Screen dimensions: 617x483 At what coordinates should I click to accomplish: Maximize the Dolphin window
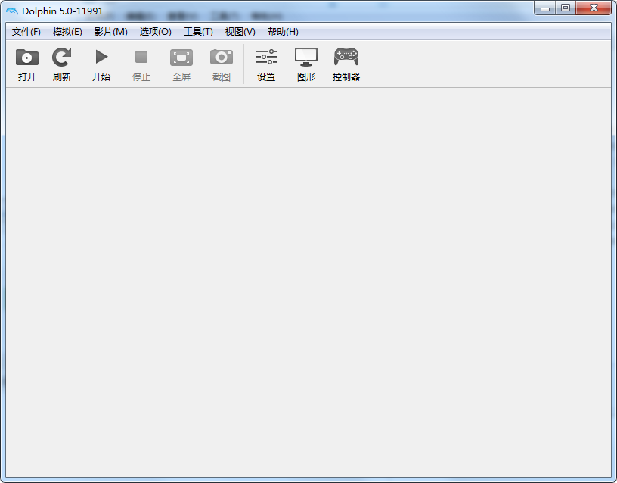tap(565, 8)
